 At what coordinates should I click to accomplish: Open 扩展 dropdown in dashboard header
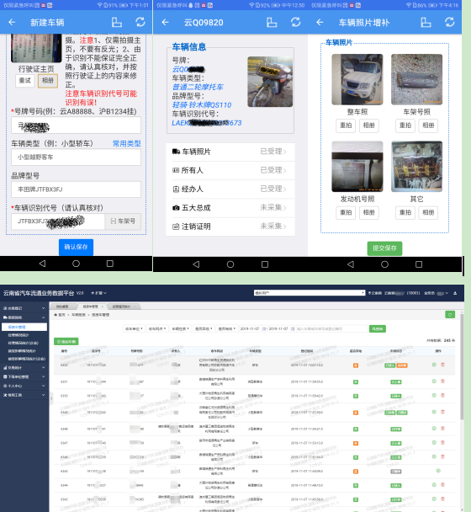click(99, 293)
